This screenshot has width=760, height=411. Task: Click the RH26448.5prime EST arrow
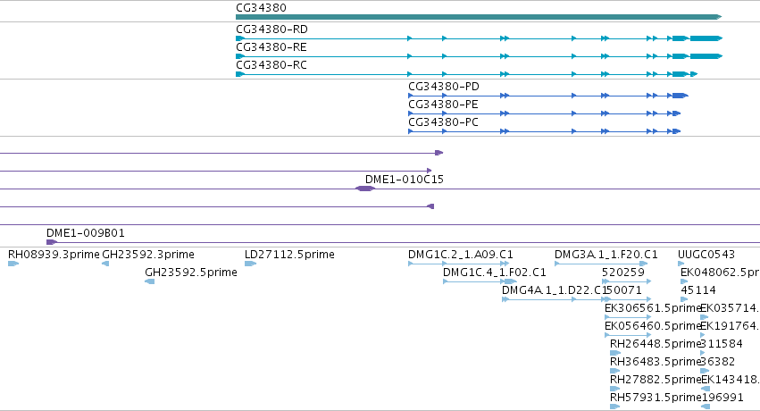click(615, 353)
